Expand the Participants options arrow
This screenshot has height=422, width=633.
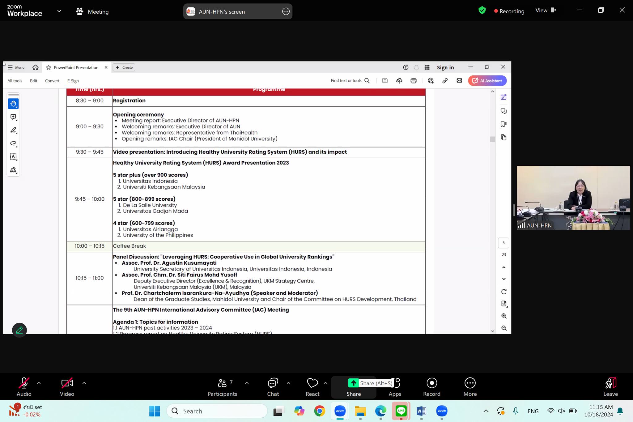click(x=247, y=383)
